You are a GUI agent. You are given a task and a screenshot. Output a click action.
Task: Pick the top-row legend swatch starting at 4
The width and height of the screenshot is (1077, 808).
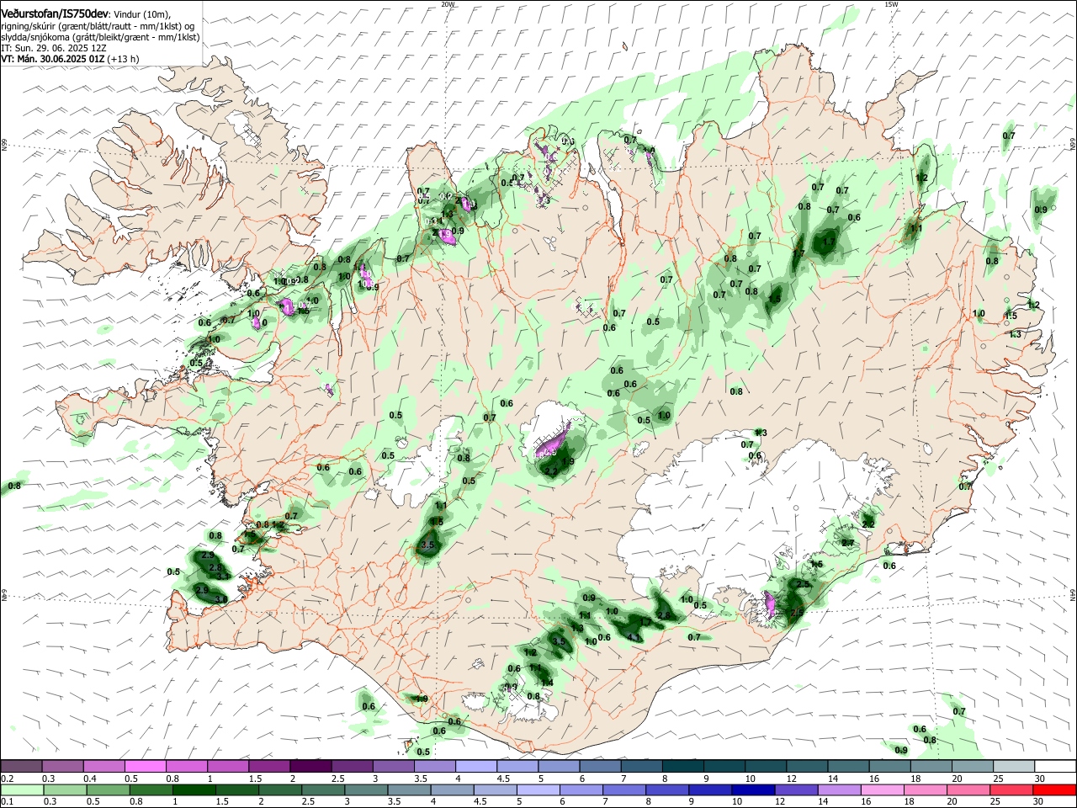click(x=476, y=766)
